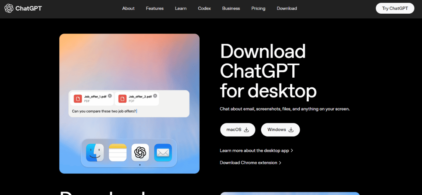Screen dimensions: 422x195
Task: Open Learn more about the desktop app
Action: click(x=256, y=151)
